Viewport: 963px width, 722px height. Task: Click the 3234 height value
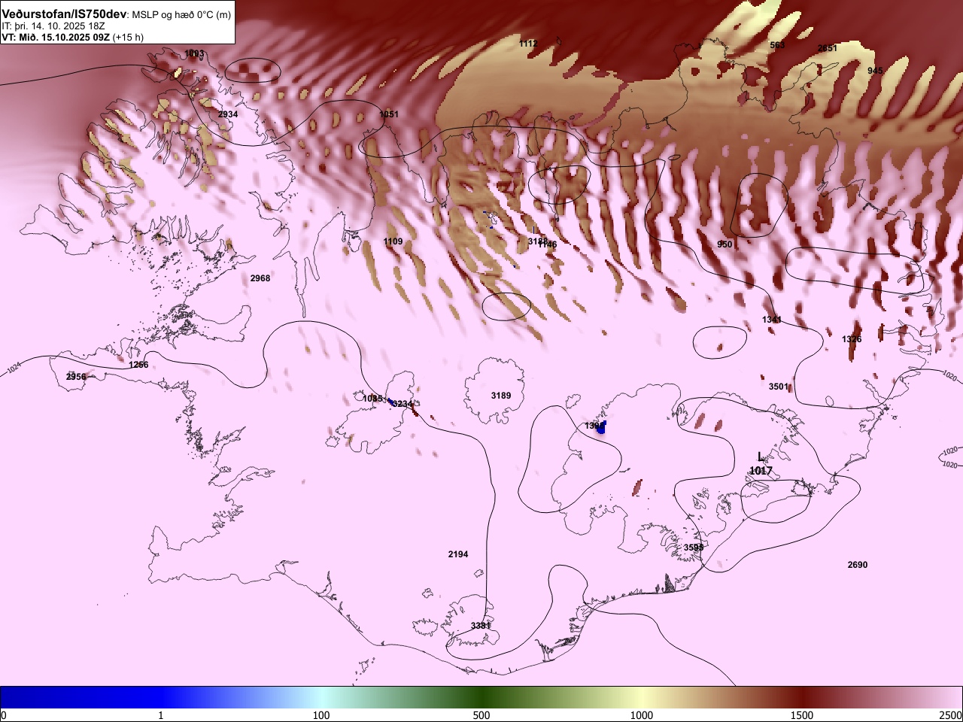(x=403, y=404)
